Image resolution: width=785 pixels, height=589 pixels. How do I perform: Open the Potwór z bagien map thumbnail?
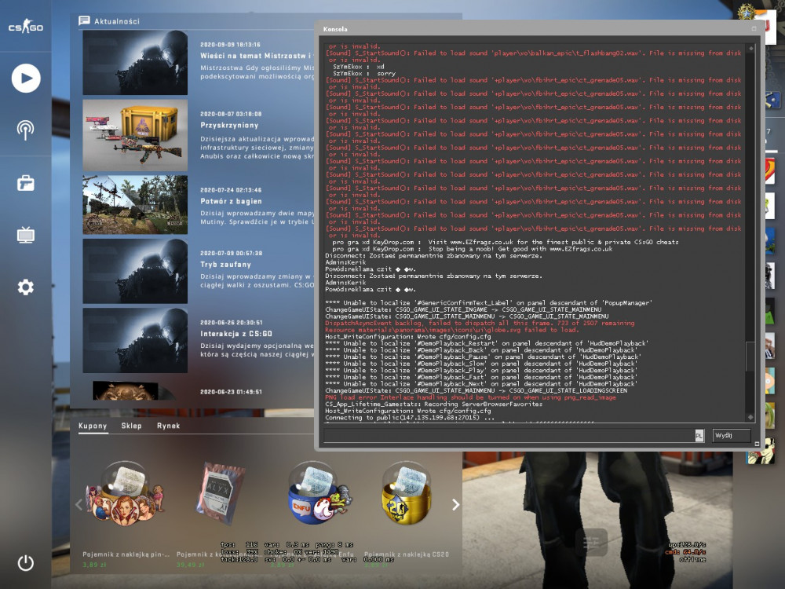pyautogui.click(x=135, y=205)
